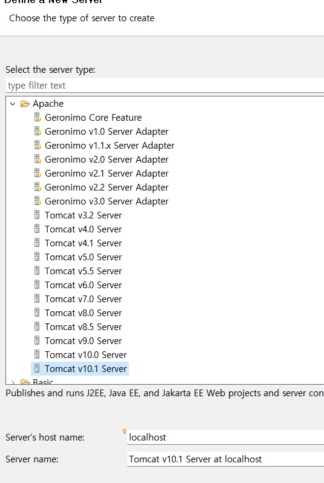The image size is (324, 483).
Task: Click the Geronimo v2.1 Server Adapter icon
Action: click(37, 173)
